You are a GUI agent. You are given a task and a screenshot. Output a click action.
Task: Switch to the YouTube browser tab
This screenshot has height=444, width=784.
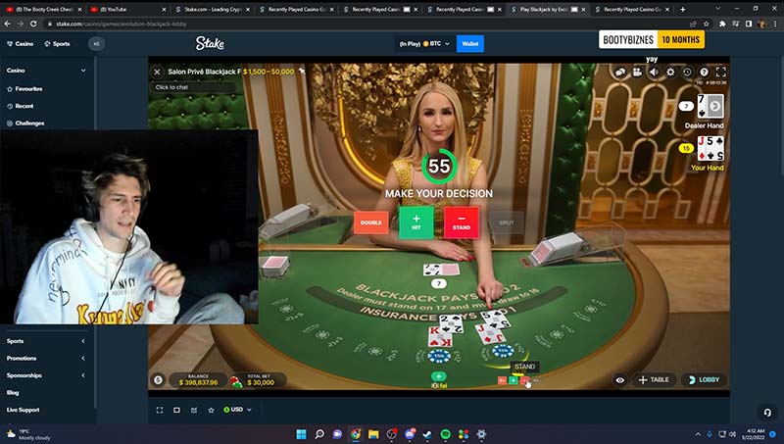pos(127,9)
